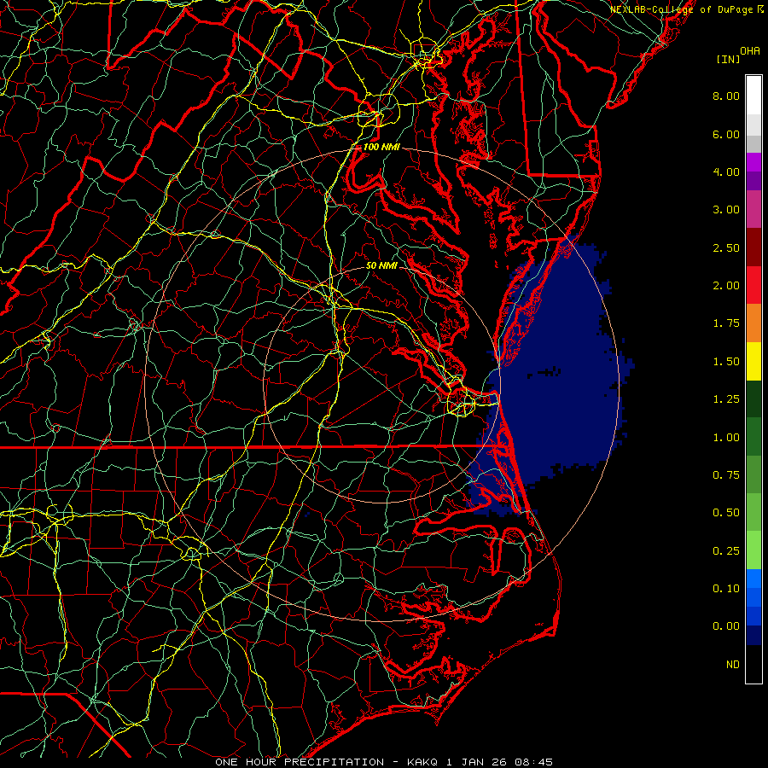This screenshot has width=768, height=768.
Task: Pick the bright red 2.00 legend swatch
Action: point(753,286)
